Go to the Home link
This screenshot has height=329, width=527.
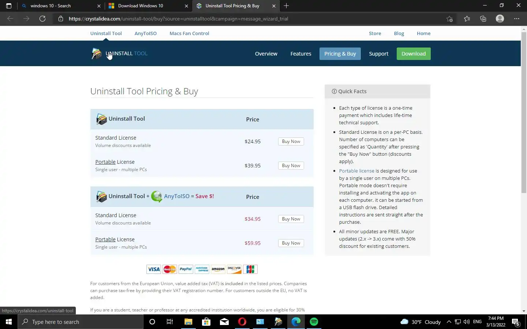[x=423, y=33]
